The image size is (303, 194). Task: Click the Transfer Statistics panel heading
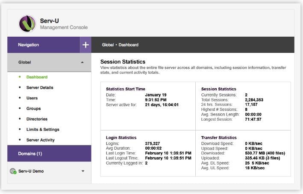click(218, 138)
